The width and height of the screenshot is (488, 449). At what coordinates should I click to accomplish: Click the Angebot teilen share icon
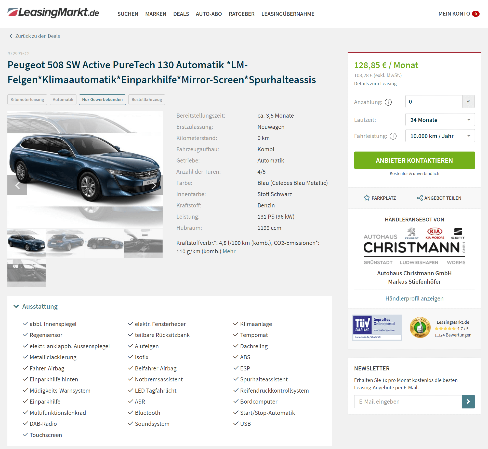click(420, 198)
